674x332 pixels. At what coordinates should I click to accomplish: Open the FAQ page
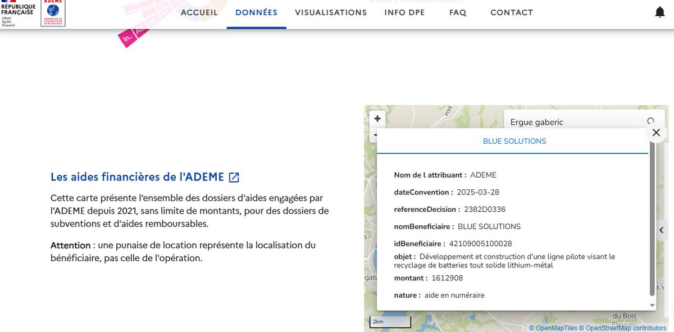458,12
